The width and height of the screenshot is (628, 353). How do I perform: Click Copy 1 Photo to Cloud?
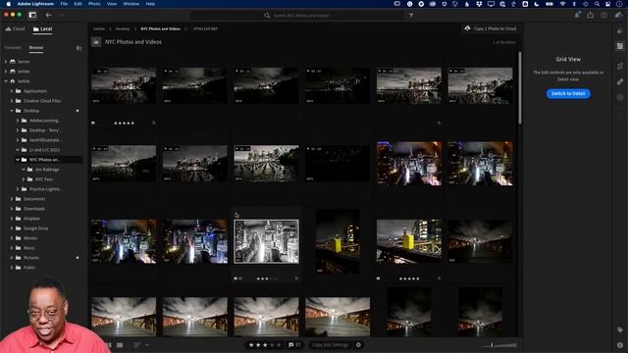pos(491,28)
